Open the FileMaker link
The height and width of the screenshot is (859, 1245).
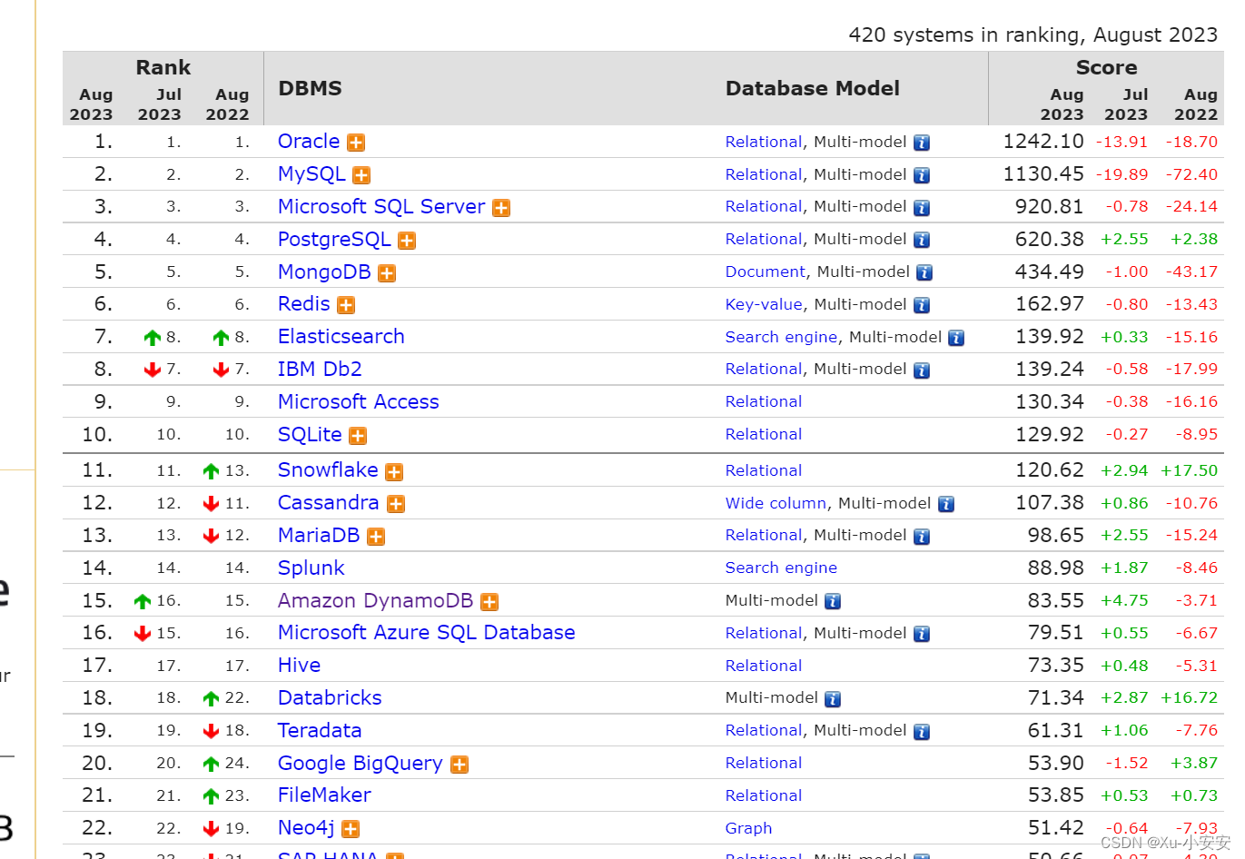pos(324,795)
